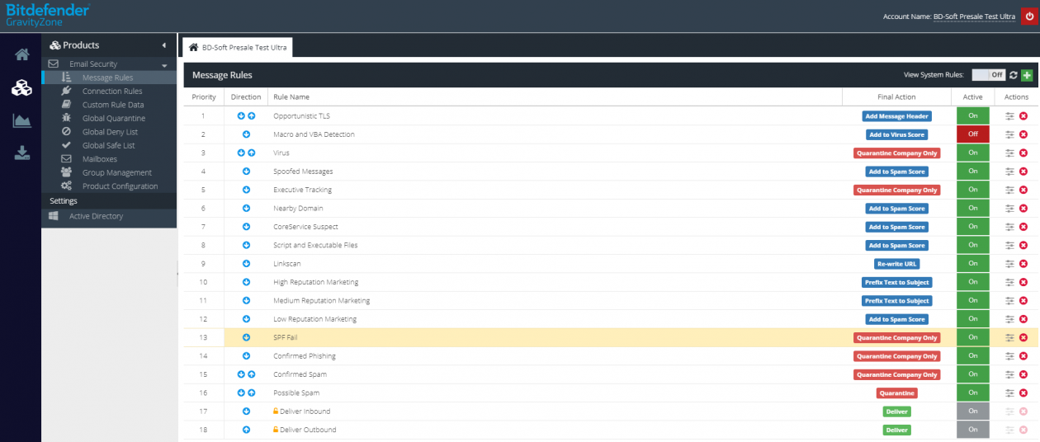1040x442 pixels.
Task: Enable the Macro and VBA Detection rule
Action: click(x=972, y=134)
